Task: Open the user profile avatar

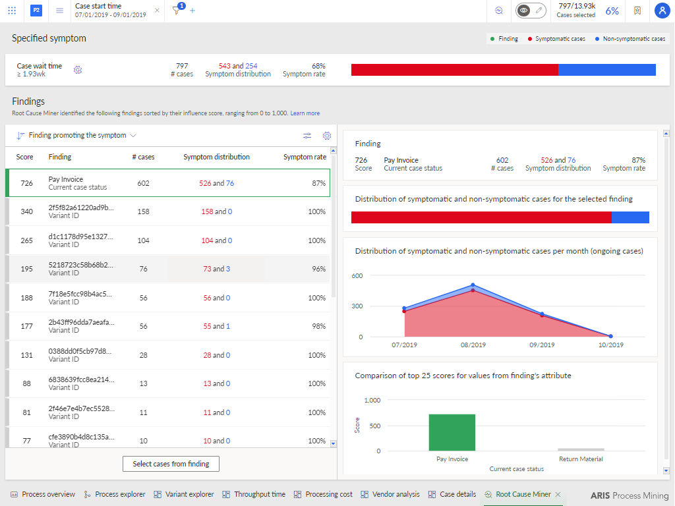Action: [x=662, y=11]
